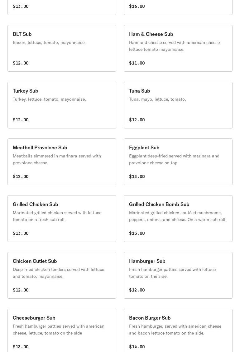Screen dimensions: 240x352
Task: Click the Chicken Cutlet Sub description text
Action: coord(58,273)
